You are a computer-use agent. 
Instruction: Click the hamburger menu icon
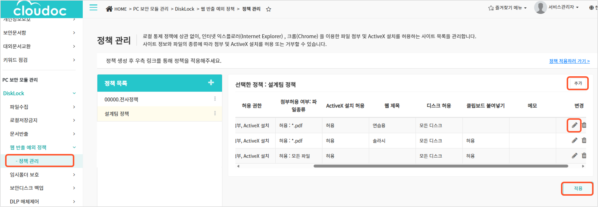tap(93, 8)
